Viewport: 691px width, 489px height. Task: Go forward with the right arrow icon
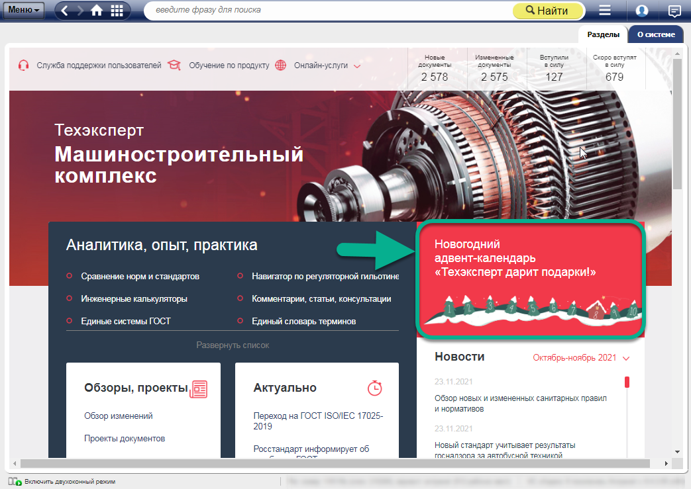pos(80,11)
